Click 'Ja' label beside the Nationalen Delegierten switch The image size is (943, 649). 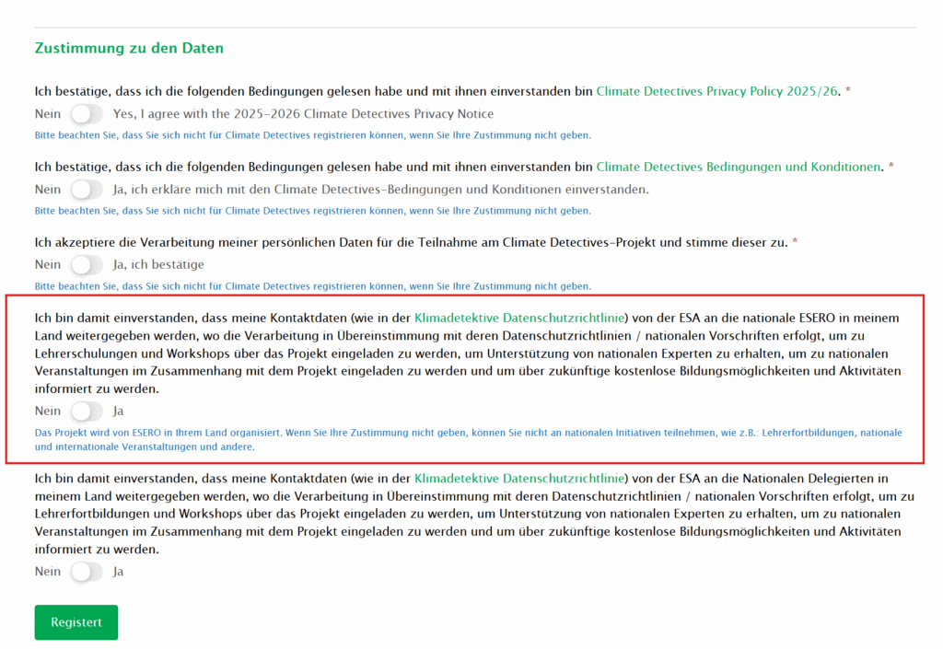tap(118, 572)
